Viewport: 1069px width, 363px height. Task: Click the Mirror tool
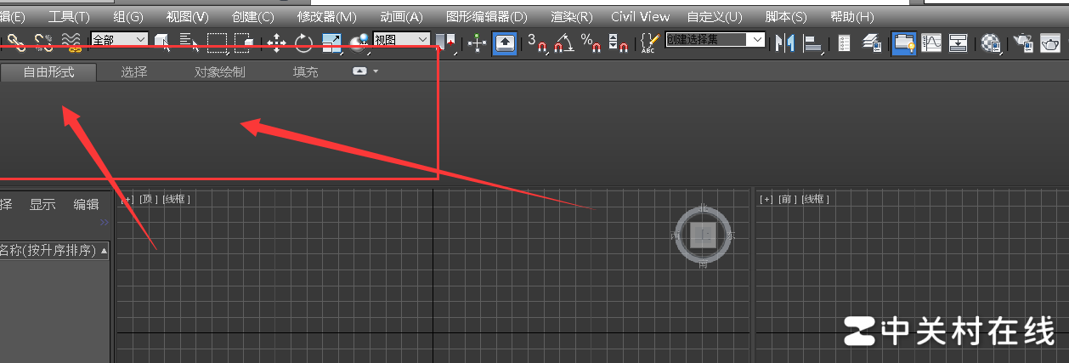[x=784, y=42]
